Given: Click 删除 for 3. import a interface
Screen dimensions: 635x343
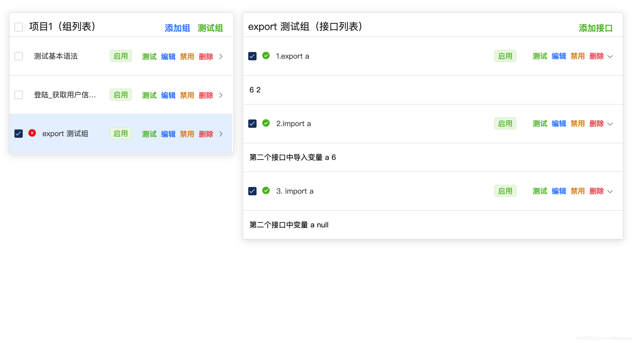Looking at the screenshot, I should point(596,191).
